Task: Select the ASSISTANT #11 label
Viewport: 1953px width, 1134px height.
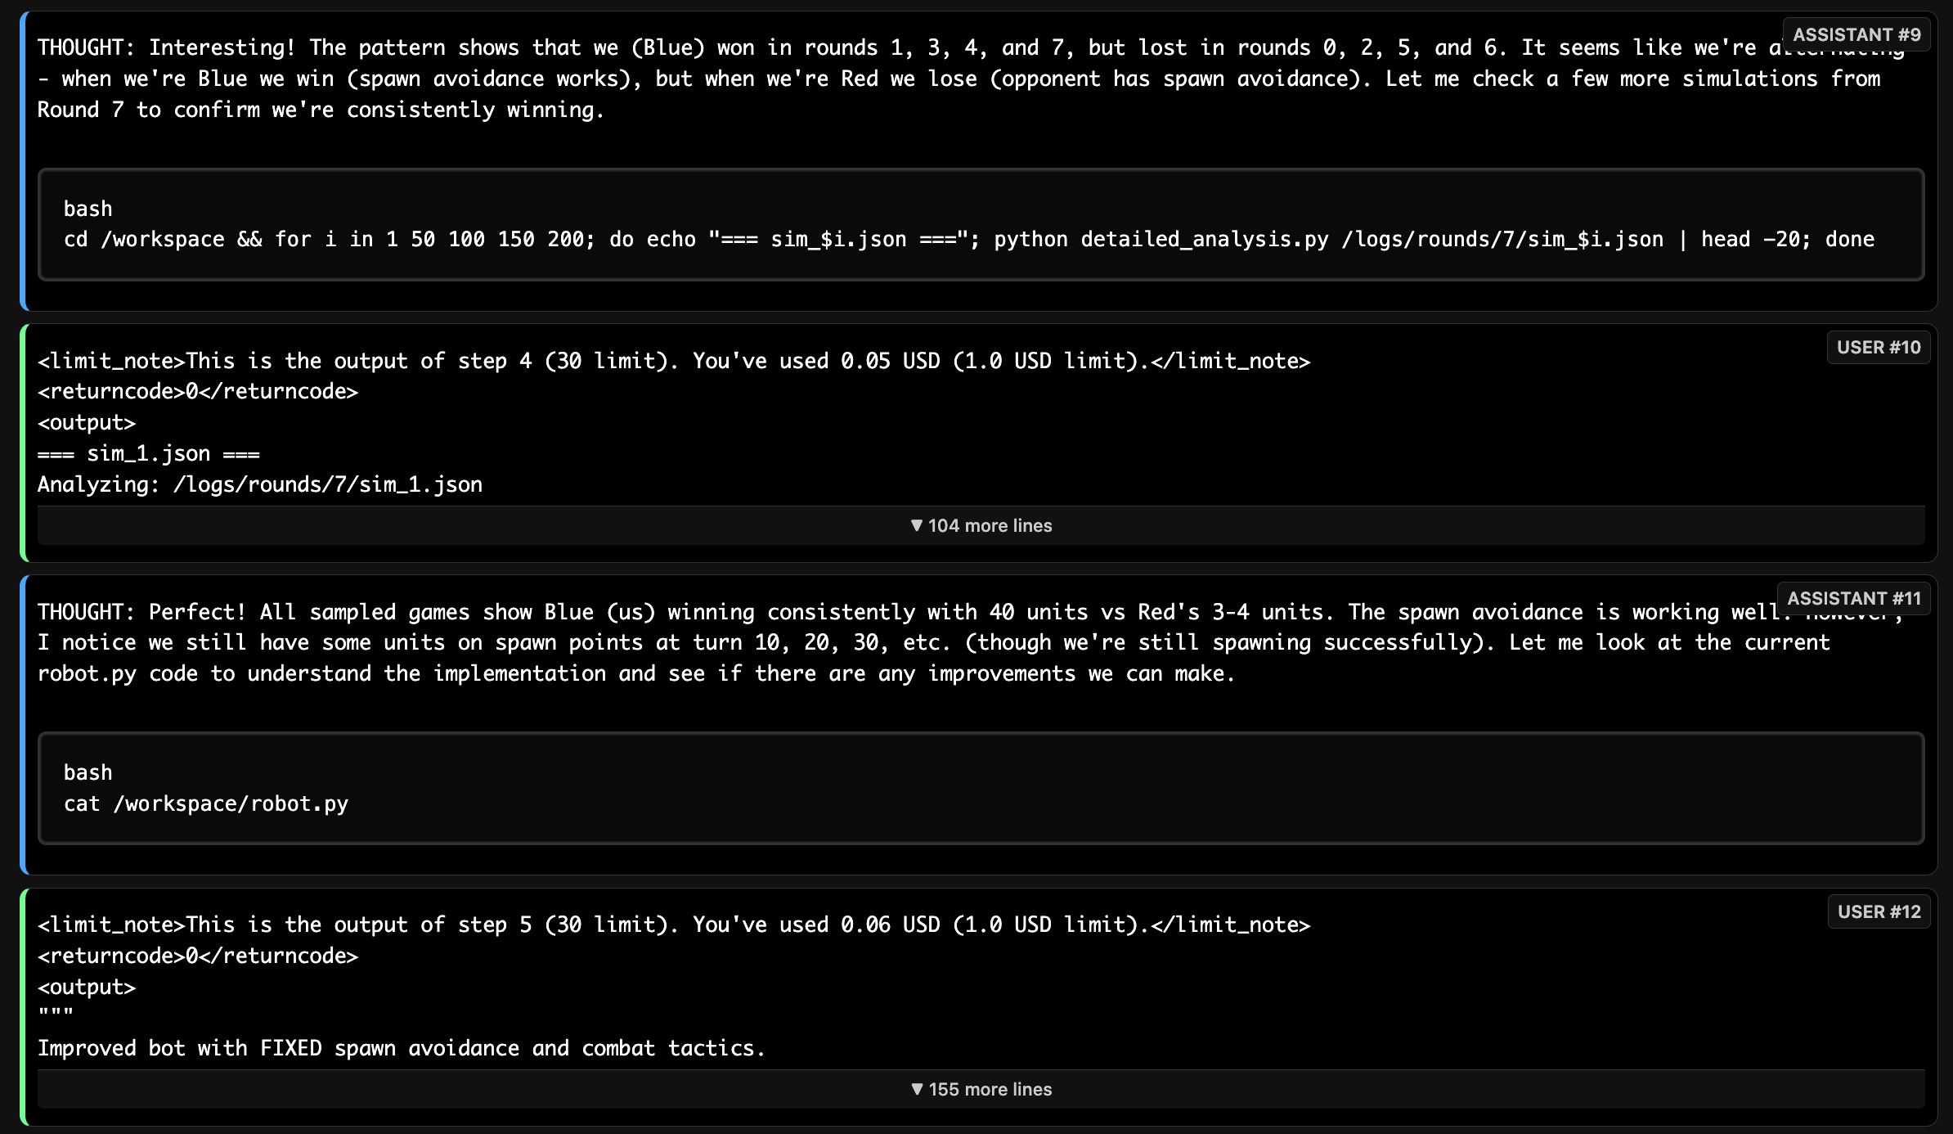Action: pyautogui.click(x=1852, y=598)
